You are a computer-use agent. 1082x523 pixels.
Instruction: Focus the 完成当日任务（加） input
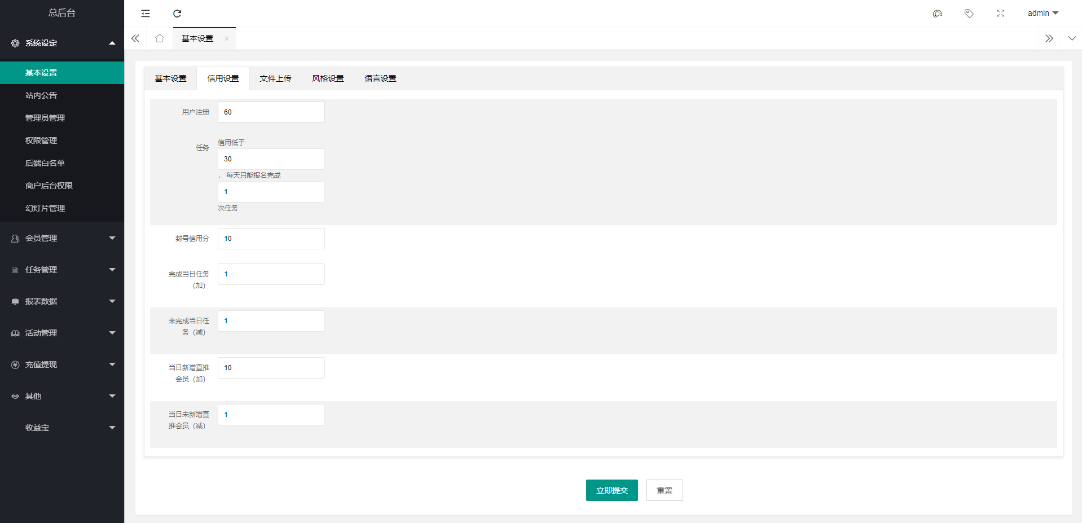coord(271,274)
